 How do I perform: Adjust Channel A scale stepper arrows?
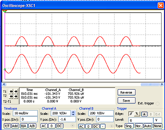[73, 113]
